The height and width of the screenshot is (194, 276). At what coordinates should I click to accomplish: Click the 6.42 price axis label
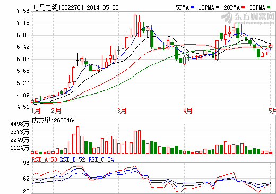pyautogui.click(x=23, y=47)
